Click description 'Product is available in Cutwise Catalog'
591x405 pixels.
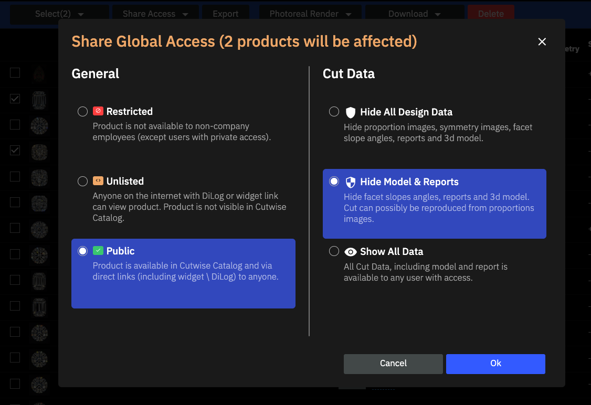185,271
